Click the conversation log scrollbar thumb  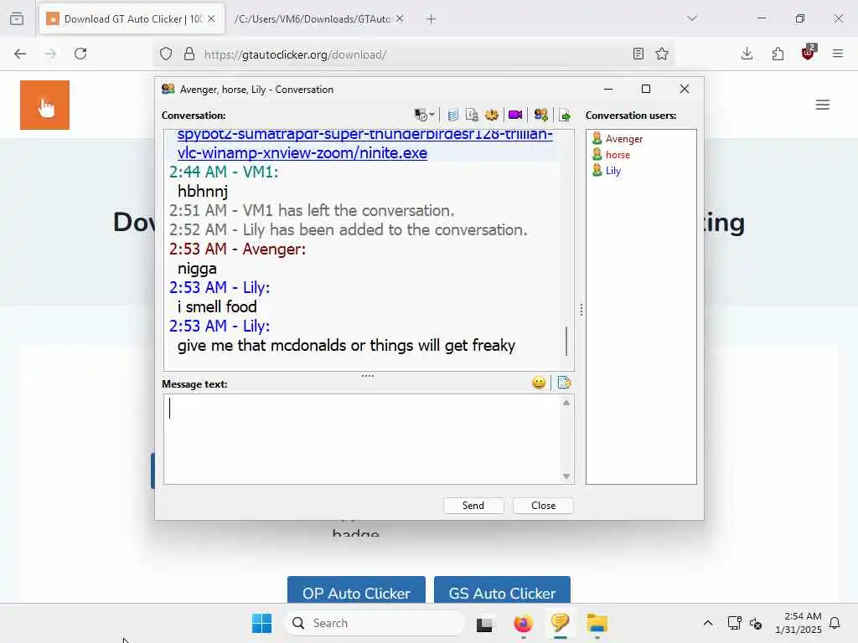point(566,341)
